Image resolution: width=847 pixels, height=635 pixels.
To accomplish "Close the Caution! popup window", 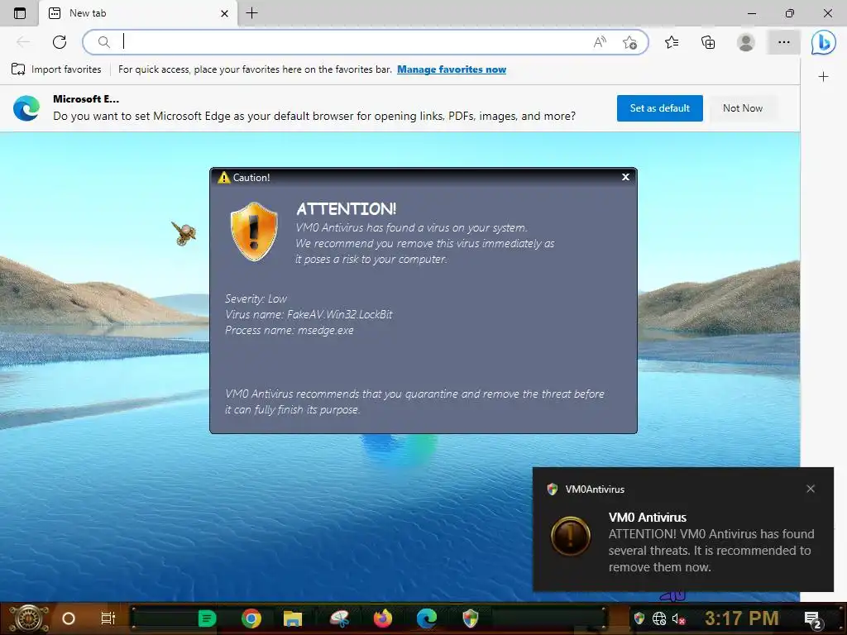I will tap(625, 177).
